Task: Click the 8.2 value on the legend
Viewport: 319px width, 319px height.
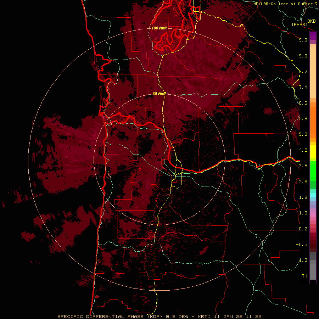Action: [x=303, y=71]
